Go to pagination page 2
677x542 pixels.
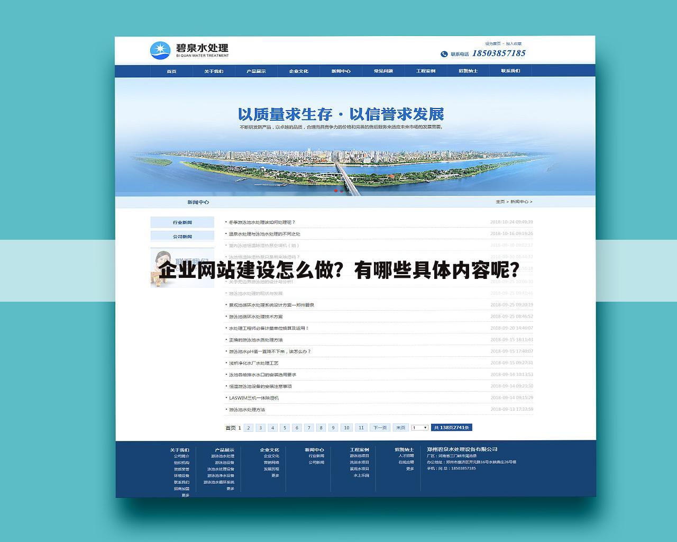249,428
